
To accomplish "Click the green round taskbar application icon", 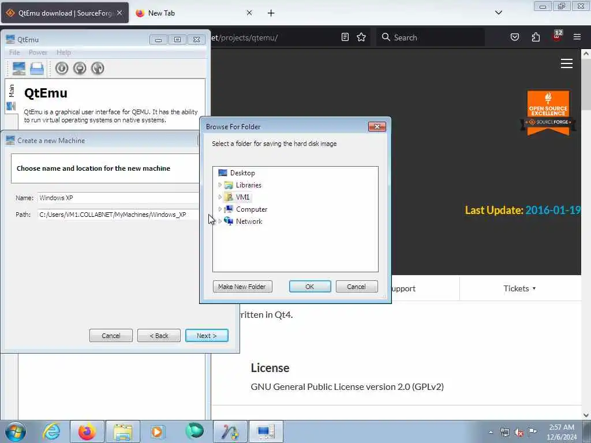I will click(194, 431).
